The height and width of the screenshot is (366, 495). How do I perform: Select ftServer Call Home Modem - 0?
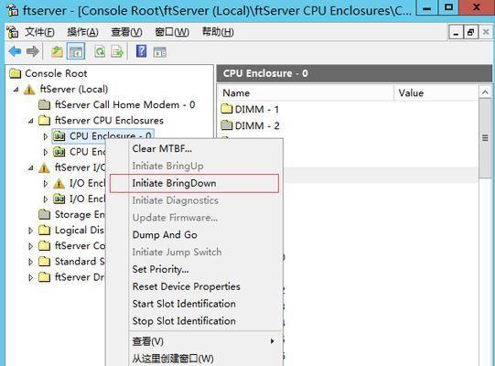[x=125, y=104]
